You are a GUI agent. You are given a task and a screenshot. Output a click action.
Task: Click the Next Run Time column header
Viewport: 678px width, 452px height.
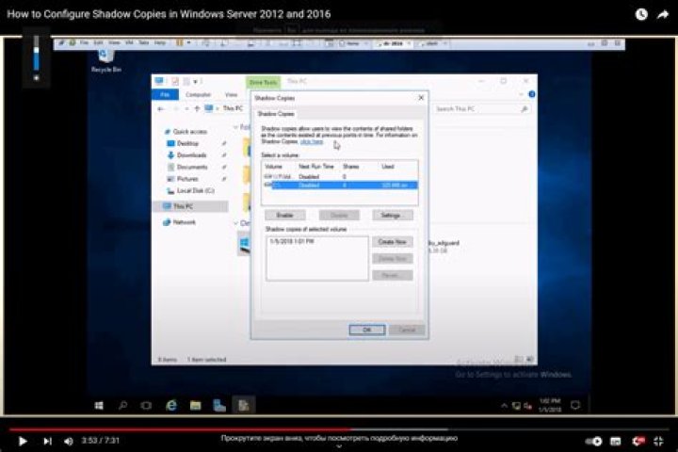316,166
